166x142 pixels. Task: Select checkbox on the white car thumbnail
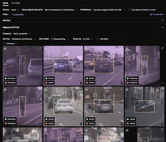tap(46, 90)
